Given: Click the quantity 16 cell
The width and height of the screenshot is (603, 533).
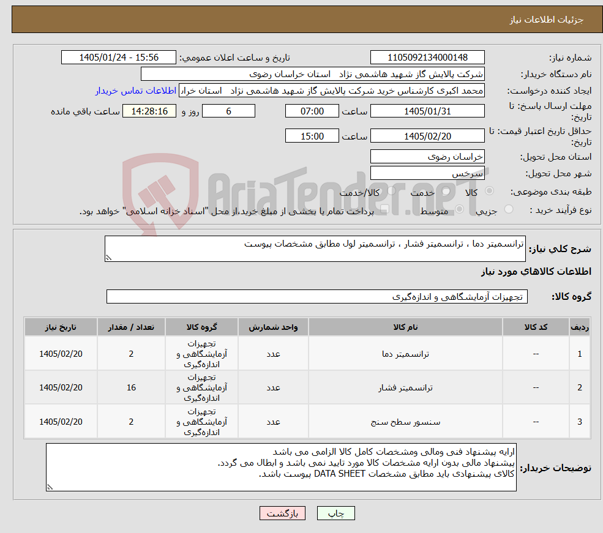Looking at the screenshot, I should click(x=131, y=387).
